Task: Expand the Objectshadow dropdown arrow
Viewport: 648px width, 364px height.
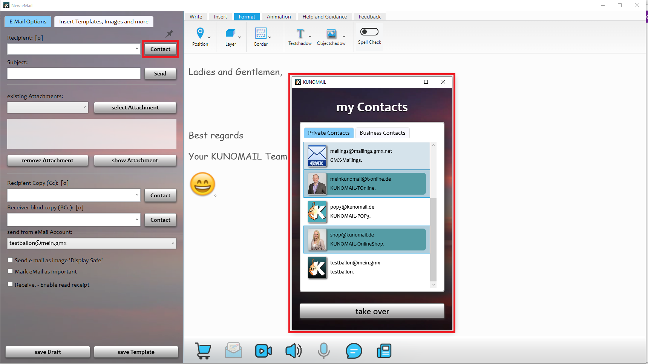Action: (344, 37)
